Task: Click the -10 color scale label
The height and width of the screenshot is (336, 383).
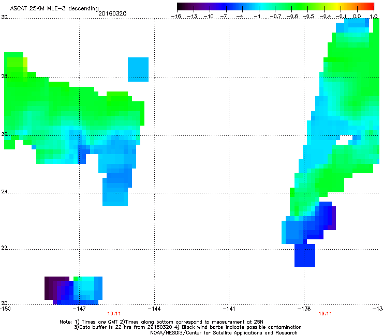Action: tap(209, 17)
